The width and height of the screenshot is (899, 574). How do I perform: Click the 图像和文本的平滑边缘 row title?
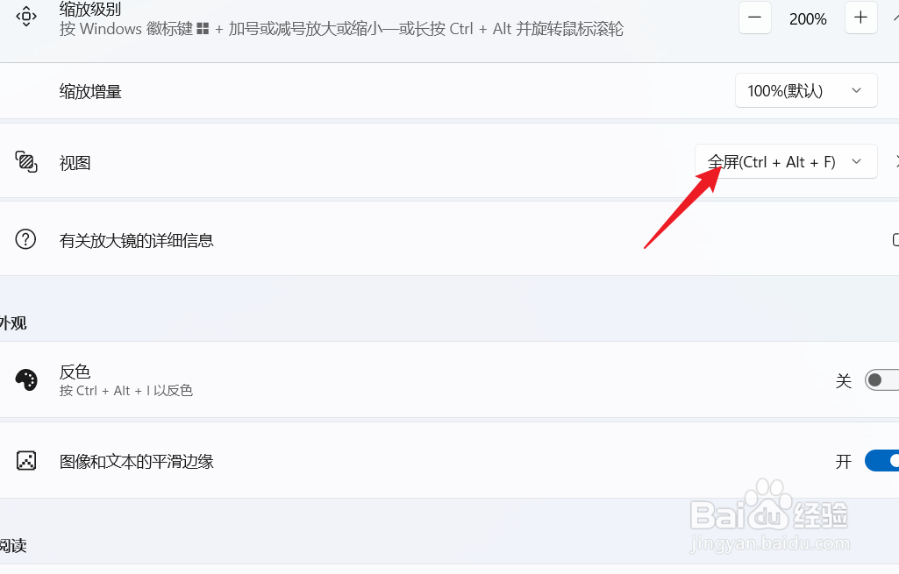[137, 461]
